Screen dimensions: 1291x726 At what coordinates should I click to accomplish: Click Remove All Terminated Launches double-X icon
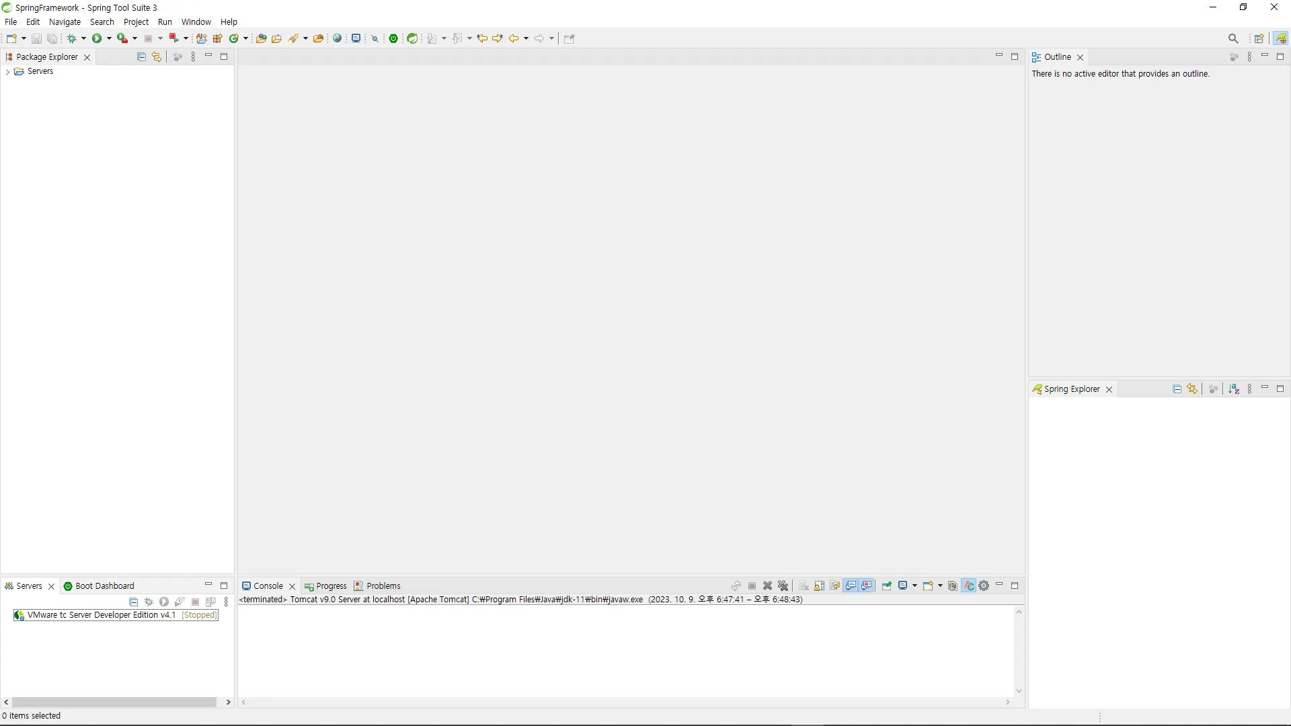pos(783,586)
